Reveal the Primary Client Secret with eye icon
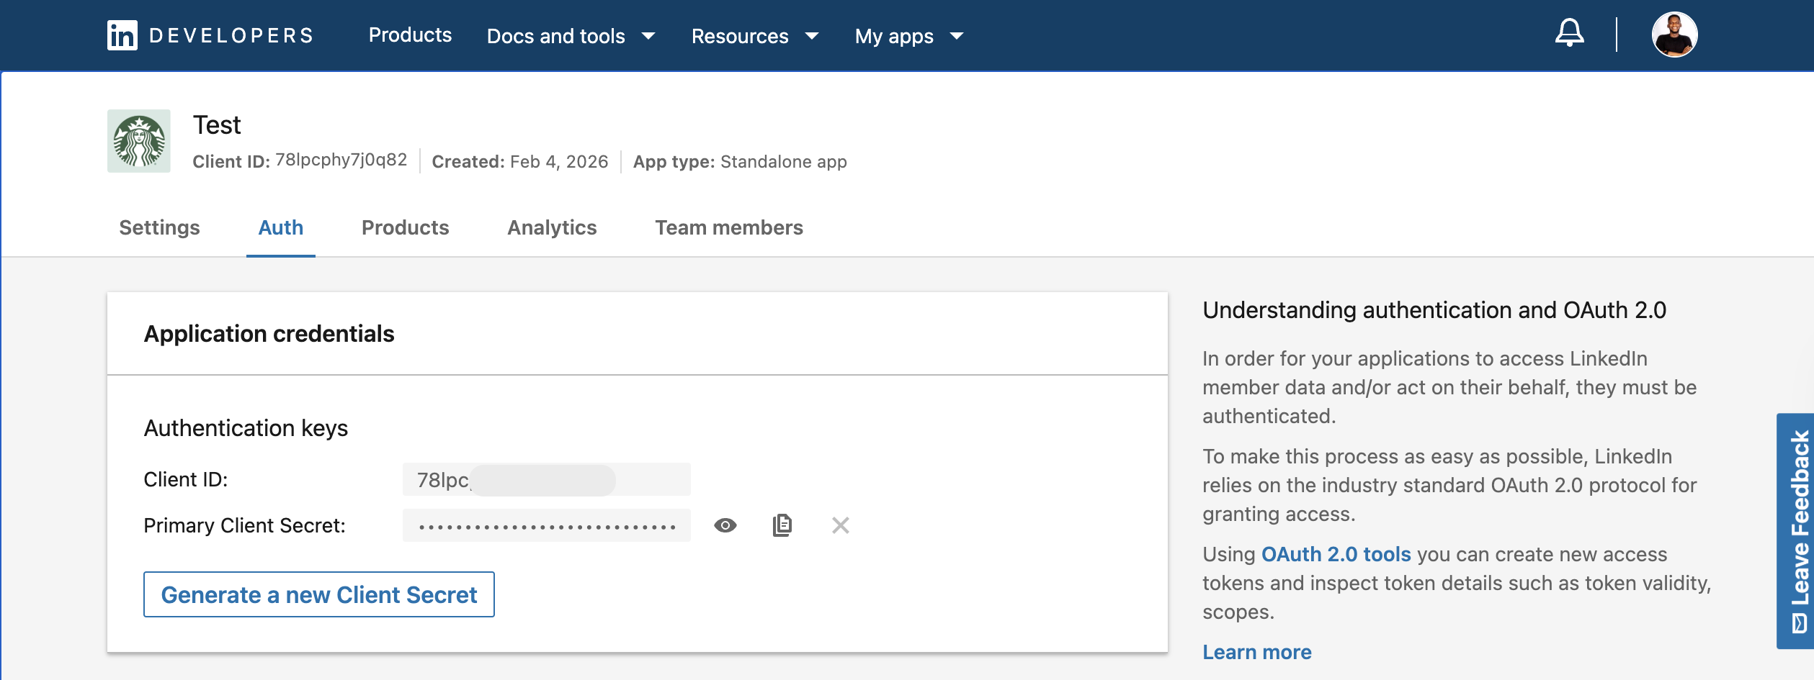1814x680 pixels. tap(725, 525)
